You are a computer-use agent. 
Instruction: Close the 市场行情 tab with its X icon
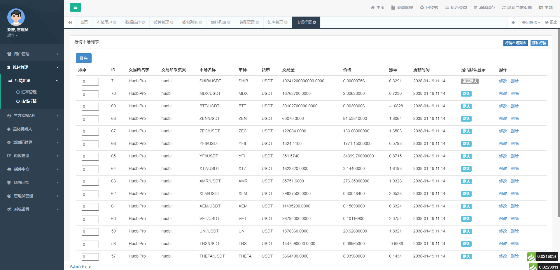314,22
